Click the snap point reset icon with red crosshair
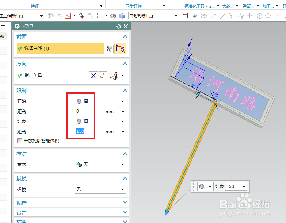 tap(81, 16)
